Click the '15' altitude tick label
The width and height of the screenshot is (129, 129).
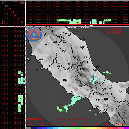(x=6, y=6)
